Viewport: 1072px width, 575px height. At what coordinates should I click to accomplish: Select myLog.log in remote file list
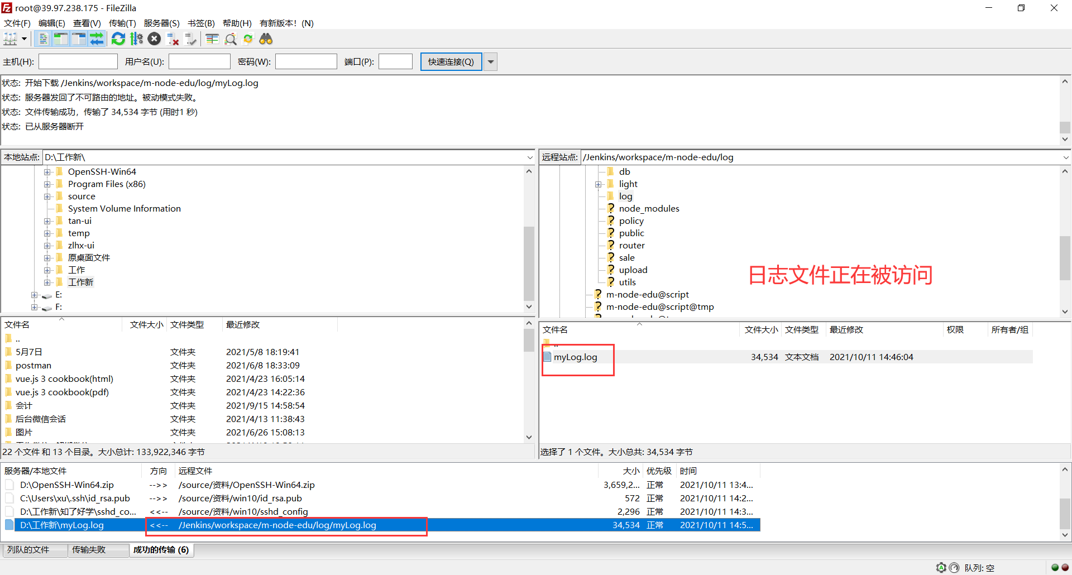[x=575, y=357]
